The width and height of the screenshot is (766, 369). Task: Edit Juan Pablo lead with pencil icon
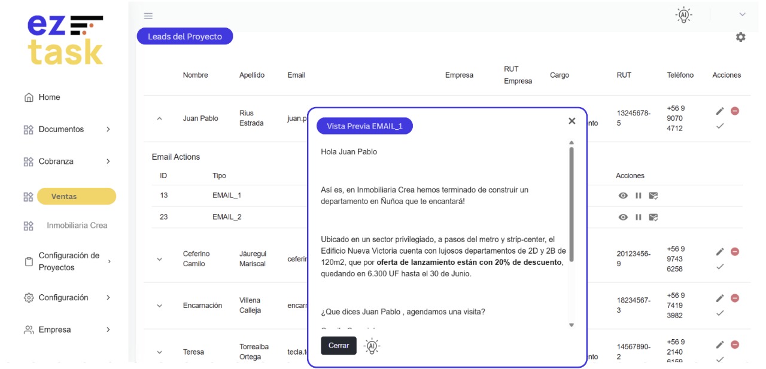tap(720, 111)
